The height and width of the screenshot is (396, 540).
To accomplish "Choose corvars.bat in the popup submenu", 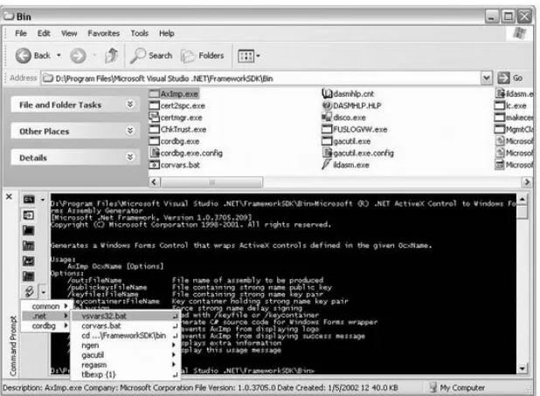I will click(x=125, y=325).
